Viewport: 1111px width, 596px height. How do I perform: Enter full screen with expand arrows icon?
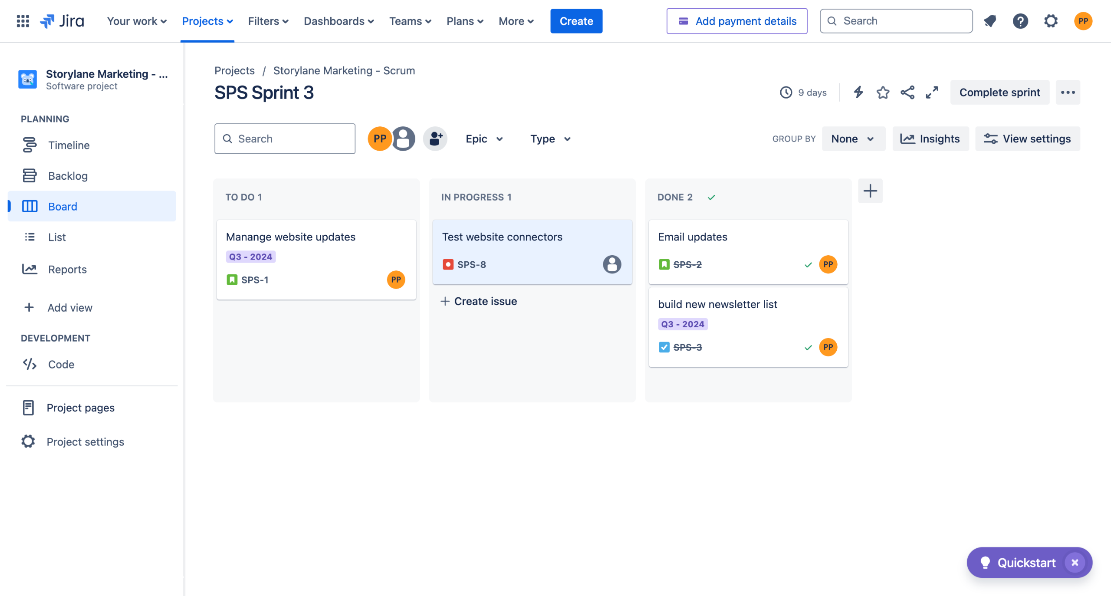tap(932, 92)
